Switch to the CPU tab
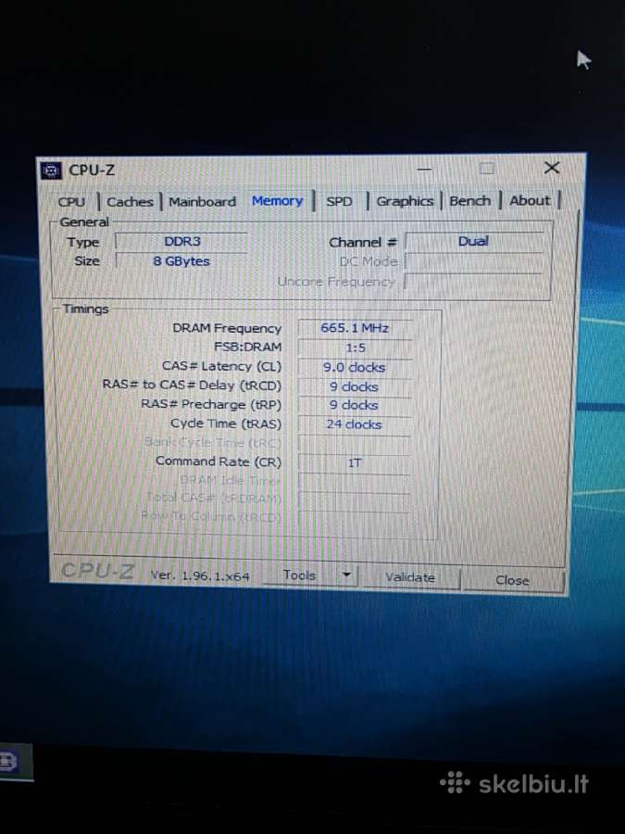This screenshot has width=625, height=834. click(x=71, y=202)
